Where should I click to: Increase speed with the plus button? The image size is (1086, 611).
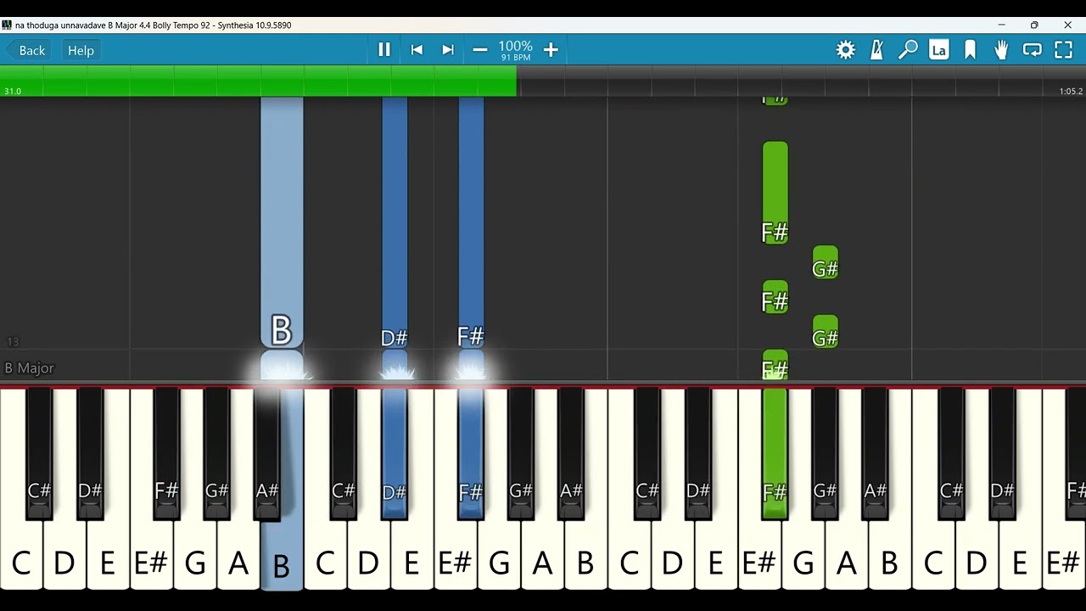(x=551, y=50)
